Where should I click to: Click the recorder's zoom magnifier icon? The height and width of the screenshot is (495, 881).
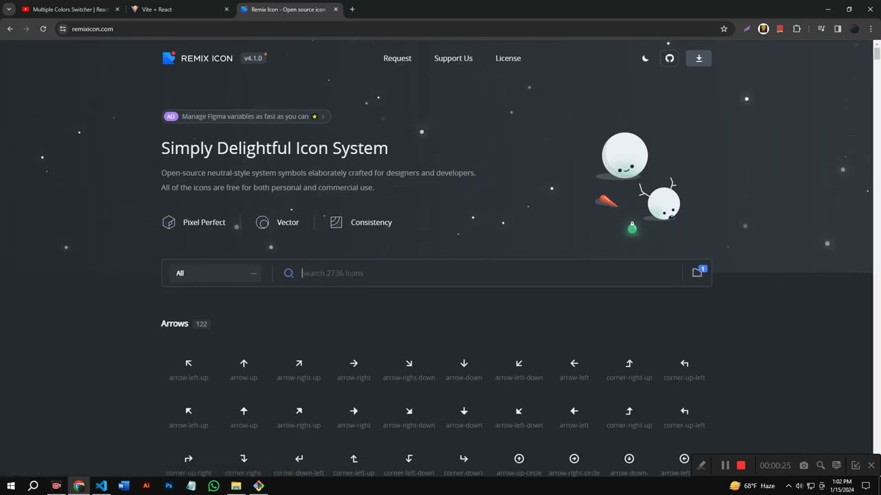[x=820, y=465]
